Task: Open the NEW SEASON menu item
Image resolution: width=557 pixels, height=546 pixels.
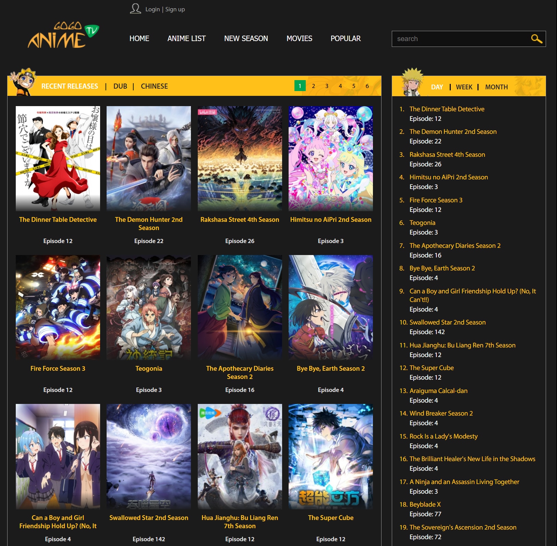Action: click(246, 39)
